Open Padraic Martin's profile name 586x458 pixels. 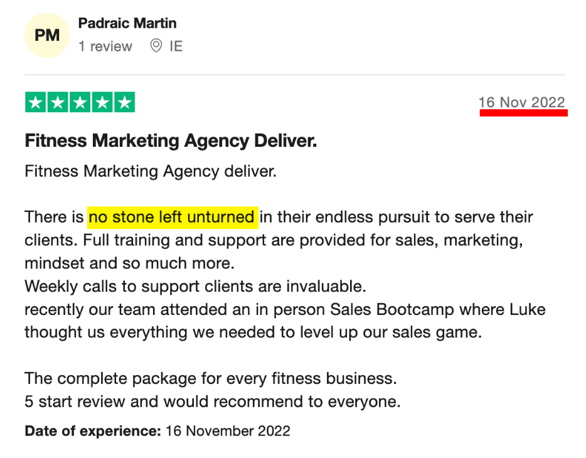click(x=127, y=23)
